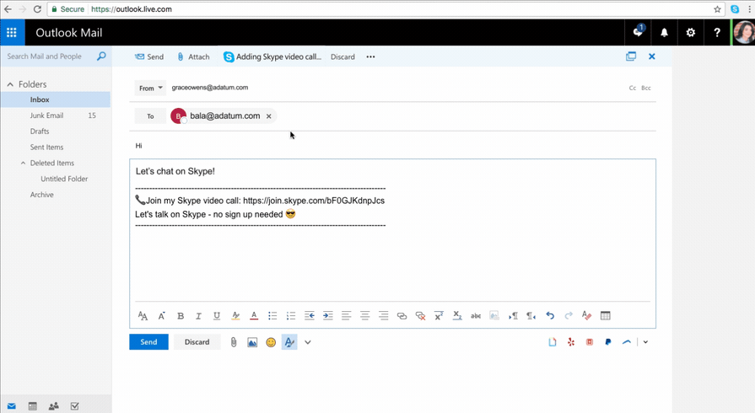
Task: Remove hyperlink
Action: click(420, 316)
